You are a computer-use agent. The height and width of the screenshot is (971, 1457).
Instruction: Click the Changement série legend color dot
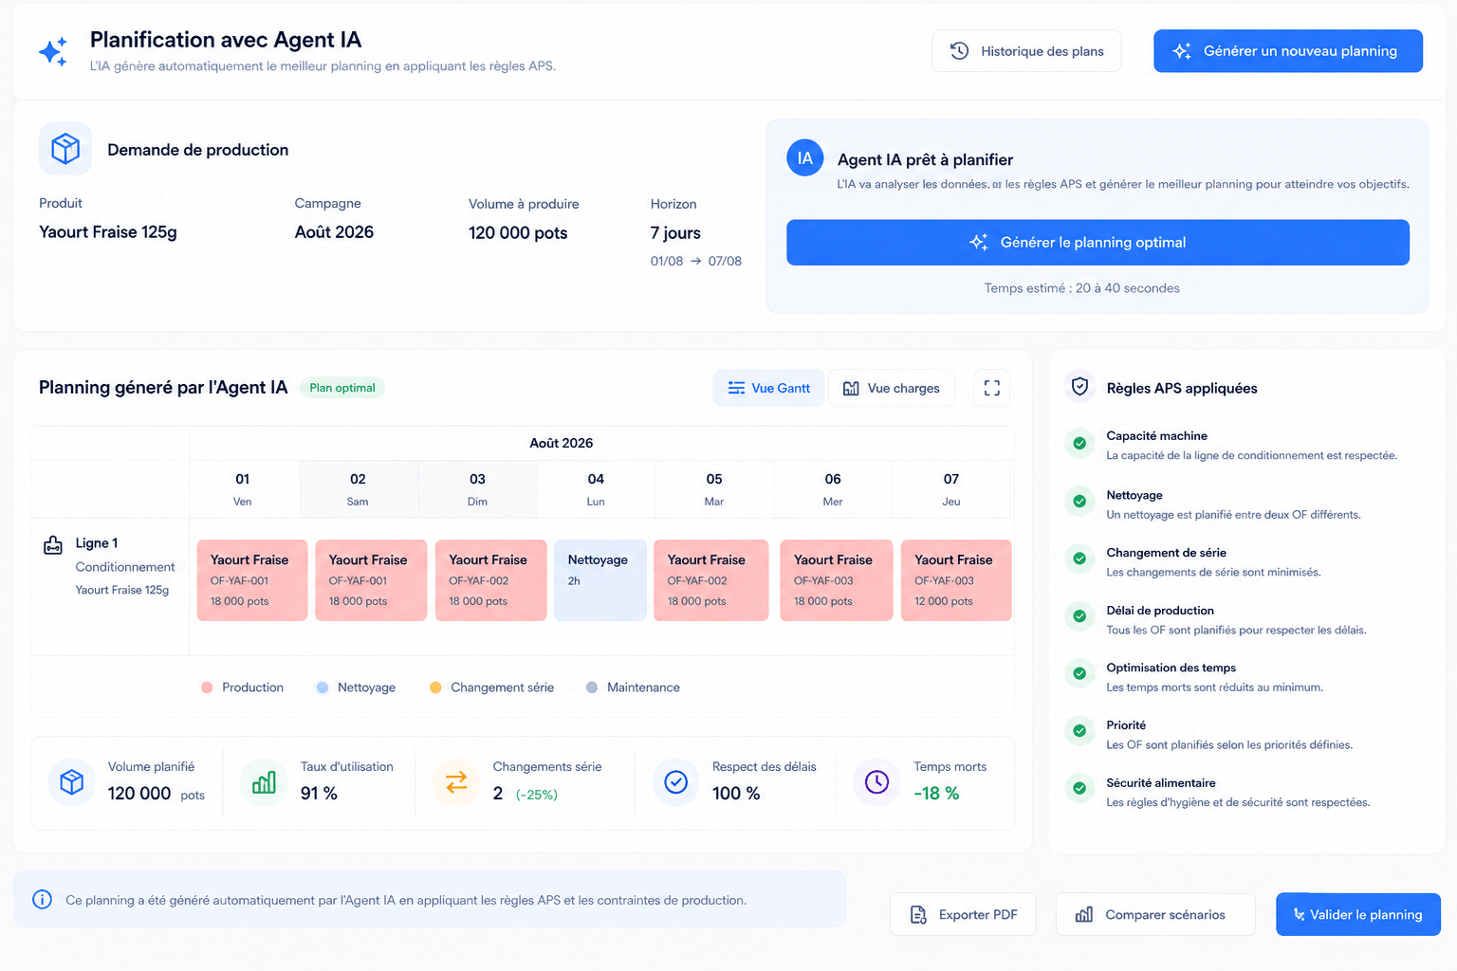435,687
